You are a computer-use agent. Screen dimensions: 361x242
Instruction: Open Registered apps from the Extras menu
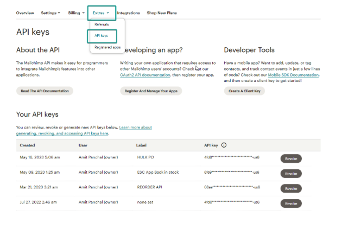point(107,47)
